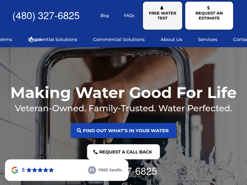Click the Google logo in the reviews widget
Screen dimensions: 247x185
pyautogui.click(x=15, y=170)
